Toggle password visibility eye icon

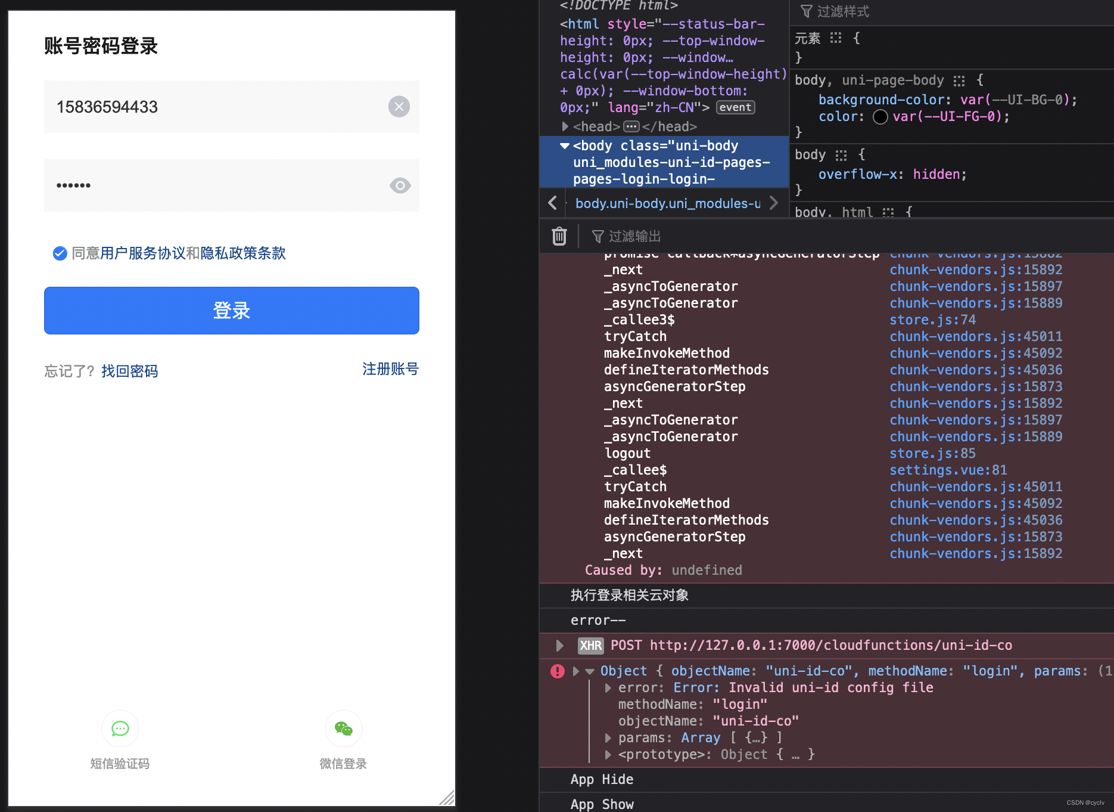(x=400, y=185)
